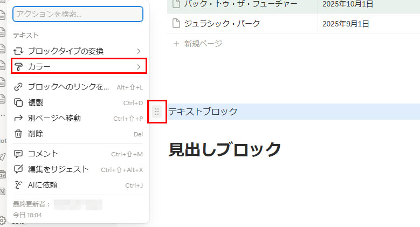420x227 pixels.
Task: Click the 見出しブロック heading text
Action: pos(225,149)
